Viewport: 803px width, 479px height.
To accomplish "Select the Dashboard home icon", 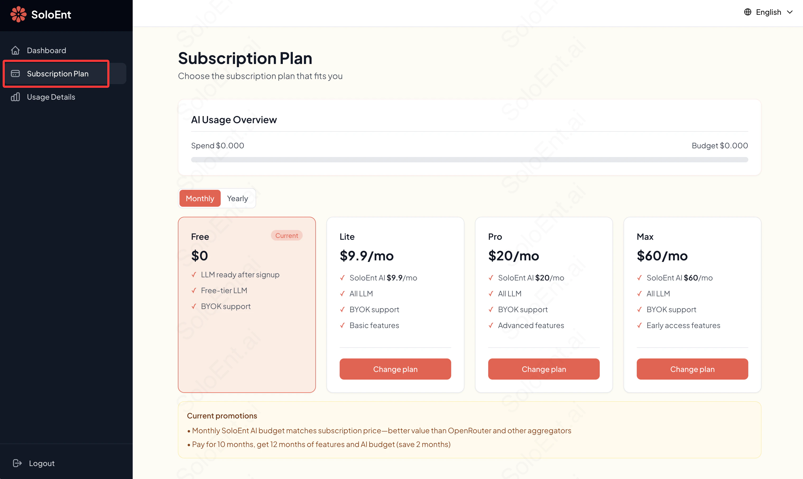I will (15, 50).
